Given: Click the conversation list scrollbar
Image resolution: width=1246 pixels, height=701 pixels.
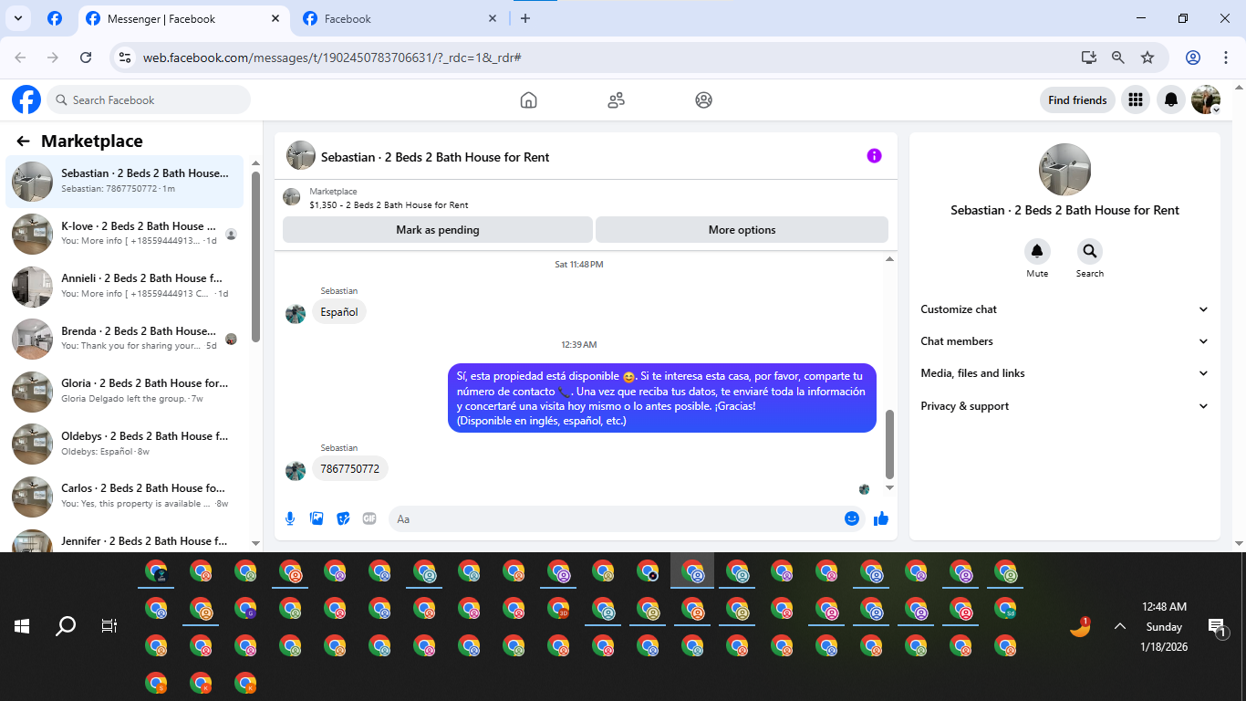Looking at the screenshot, I should coord(256,256).
